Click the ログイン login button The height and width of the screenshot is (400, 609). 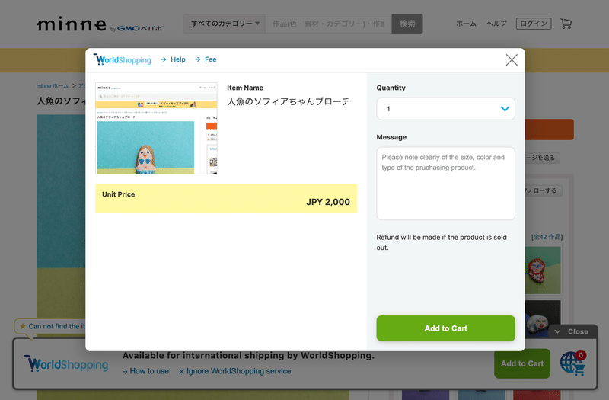(534, 24)
